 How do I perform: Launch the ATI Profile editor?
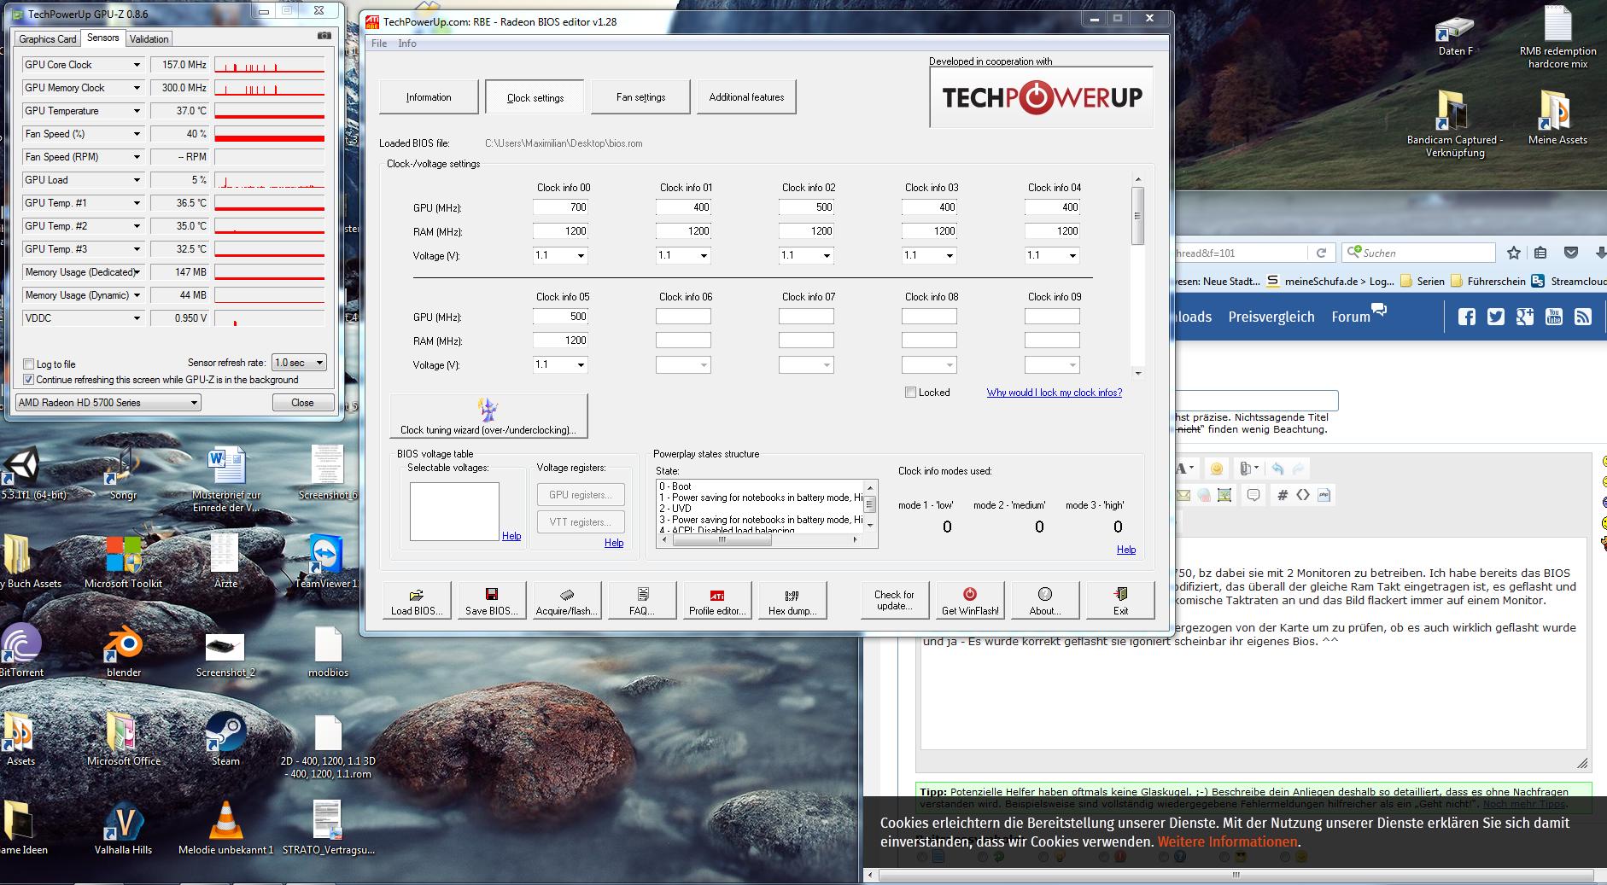pos(717,601)
